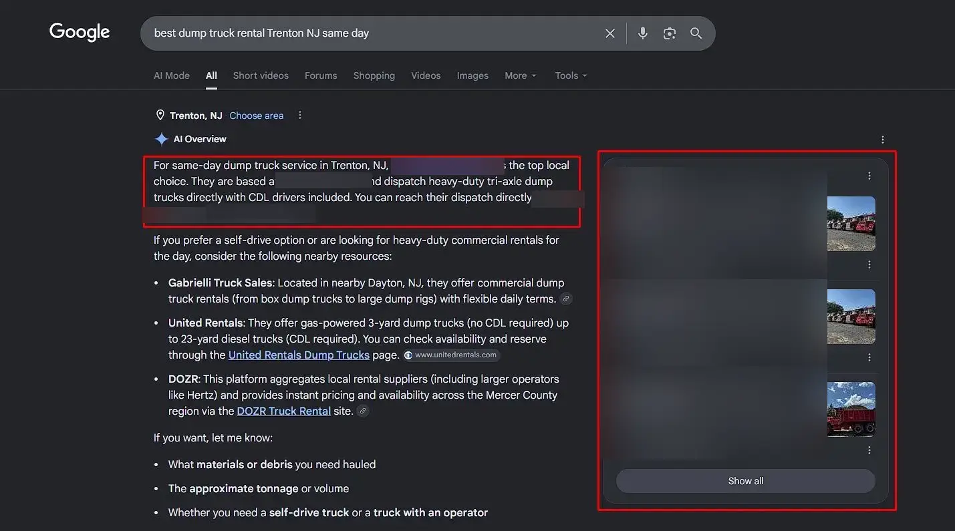The width and height of the screenshot is (955, 531).
Task: Click the bold "truck with an operator" text
Action: tap(431, 513)
